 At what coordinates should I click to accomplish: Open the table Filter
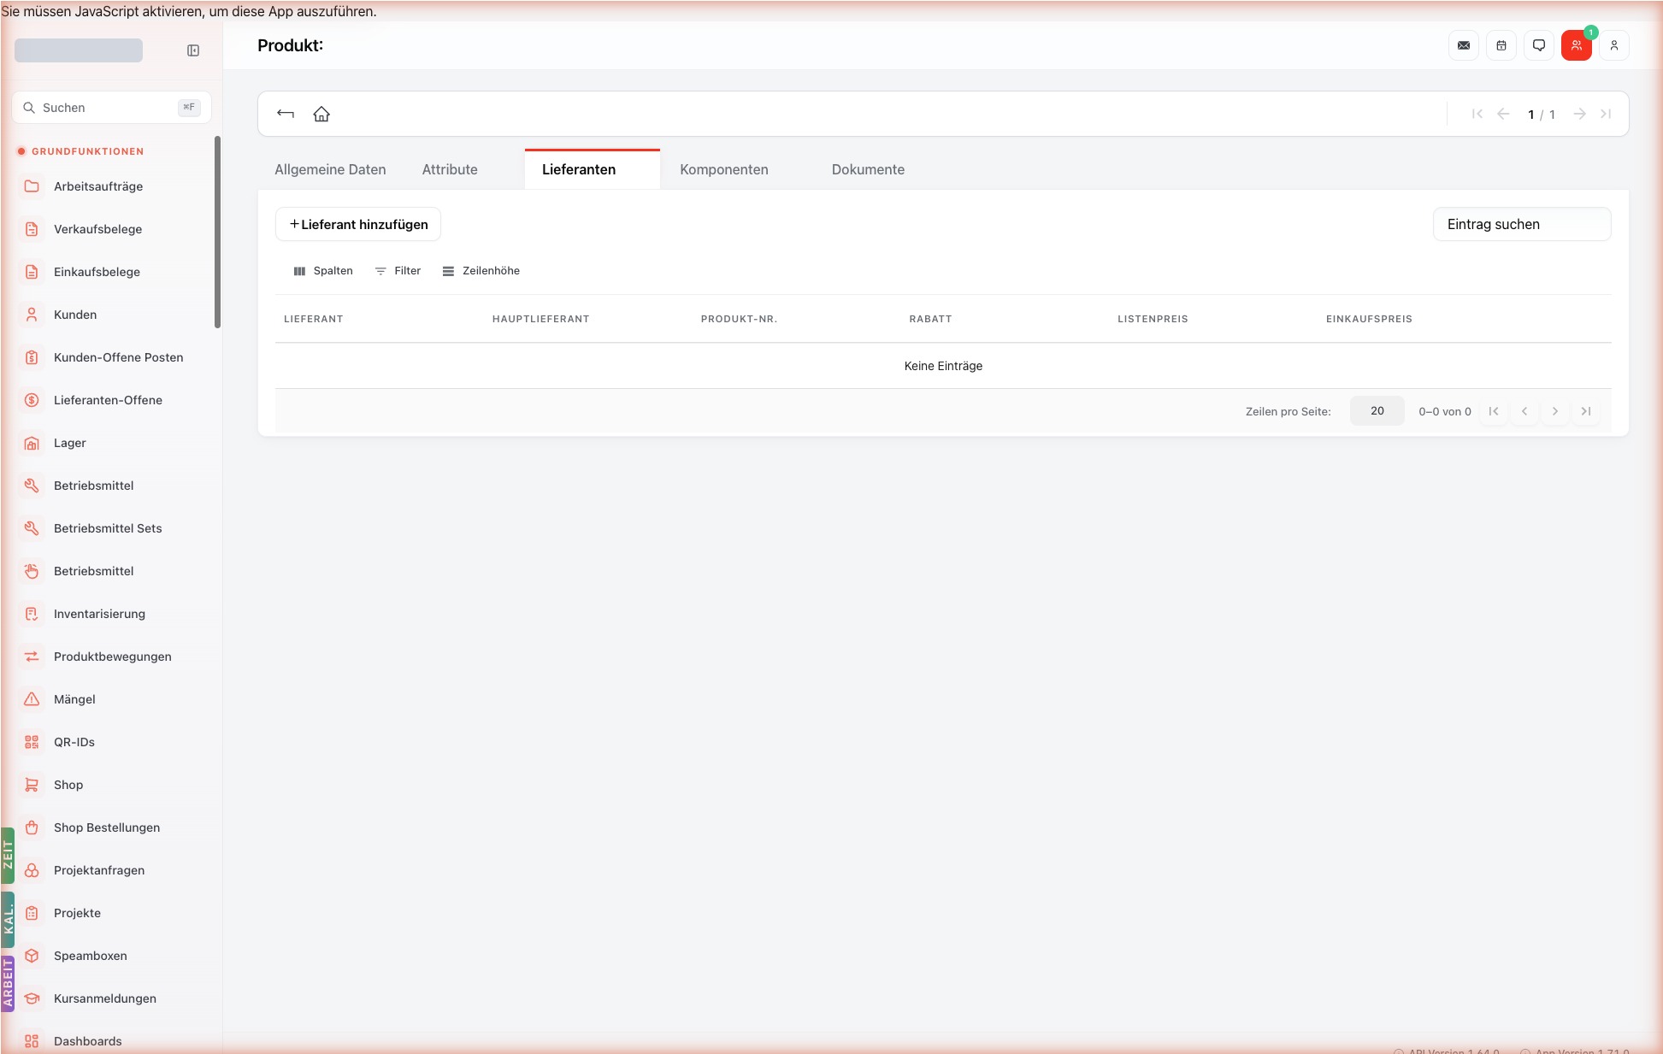(x=398, y=271)
